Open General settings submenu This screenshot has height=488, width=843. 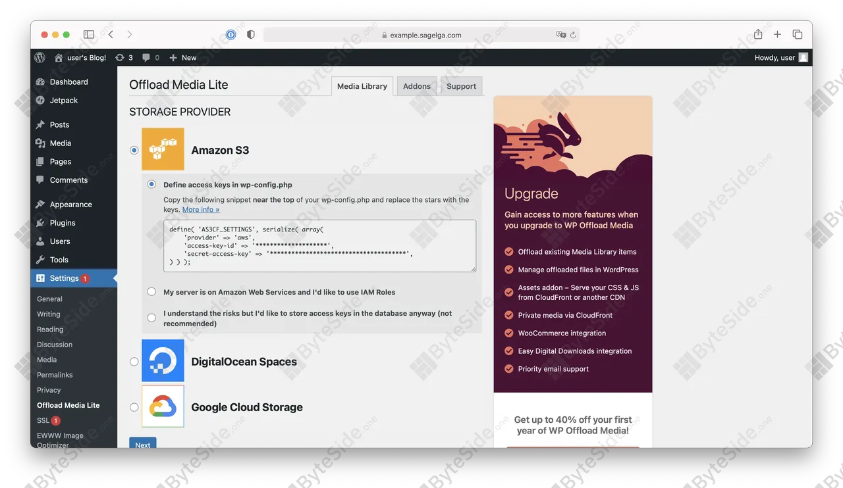coord(49,299)
